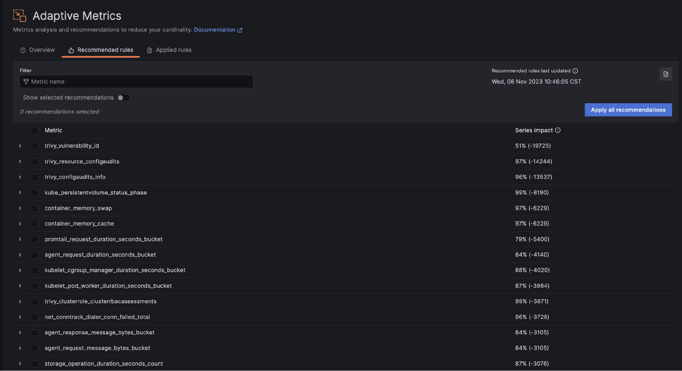
Task: Expand the net_conntrack_dialer_conn_failed_total row
Action: [x=20, y=317]
